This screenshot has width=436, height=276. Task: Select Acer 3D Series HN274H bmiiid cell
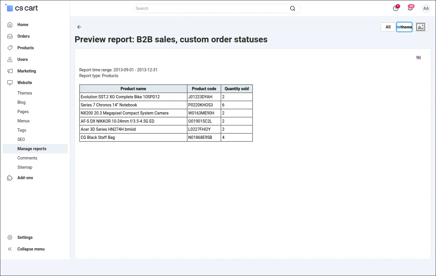tap(133, 129)
